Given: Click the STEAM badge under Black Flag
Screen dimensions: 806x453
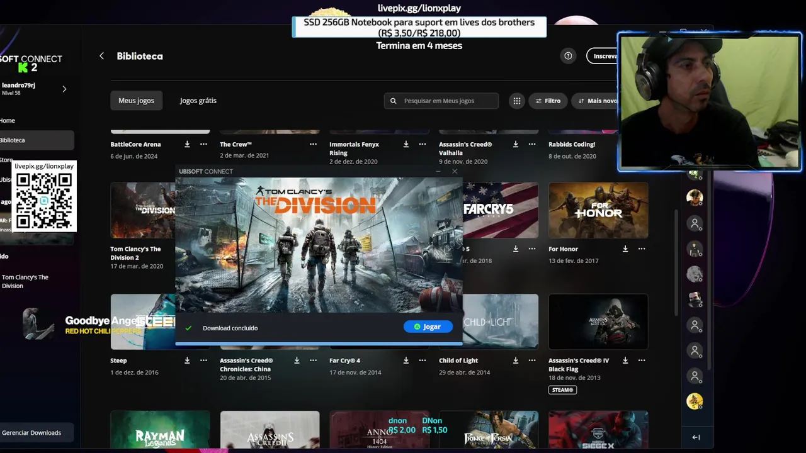Looking at the screenshot, I should point(562,390).
